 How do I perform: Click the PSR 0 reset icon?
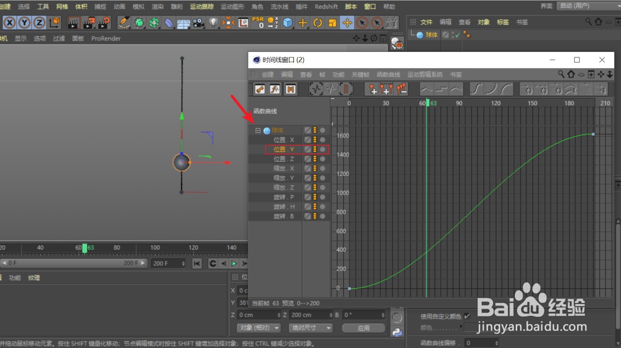[258, 22]
